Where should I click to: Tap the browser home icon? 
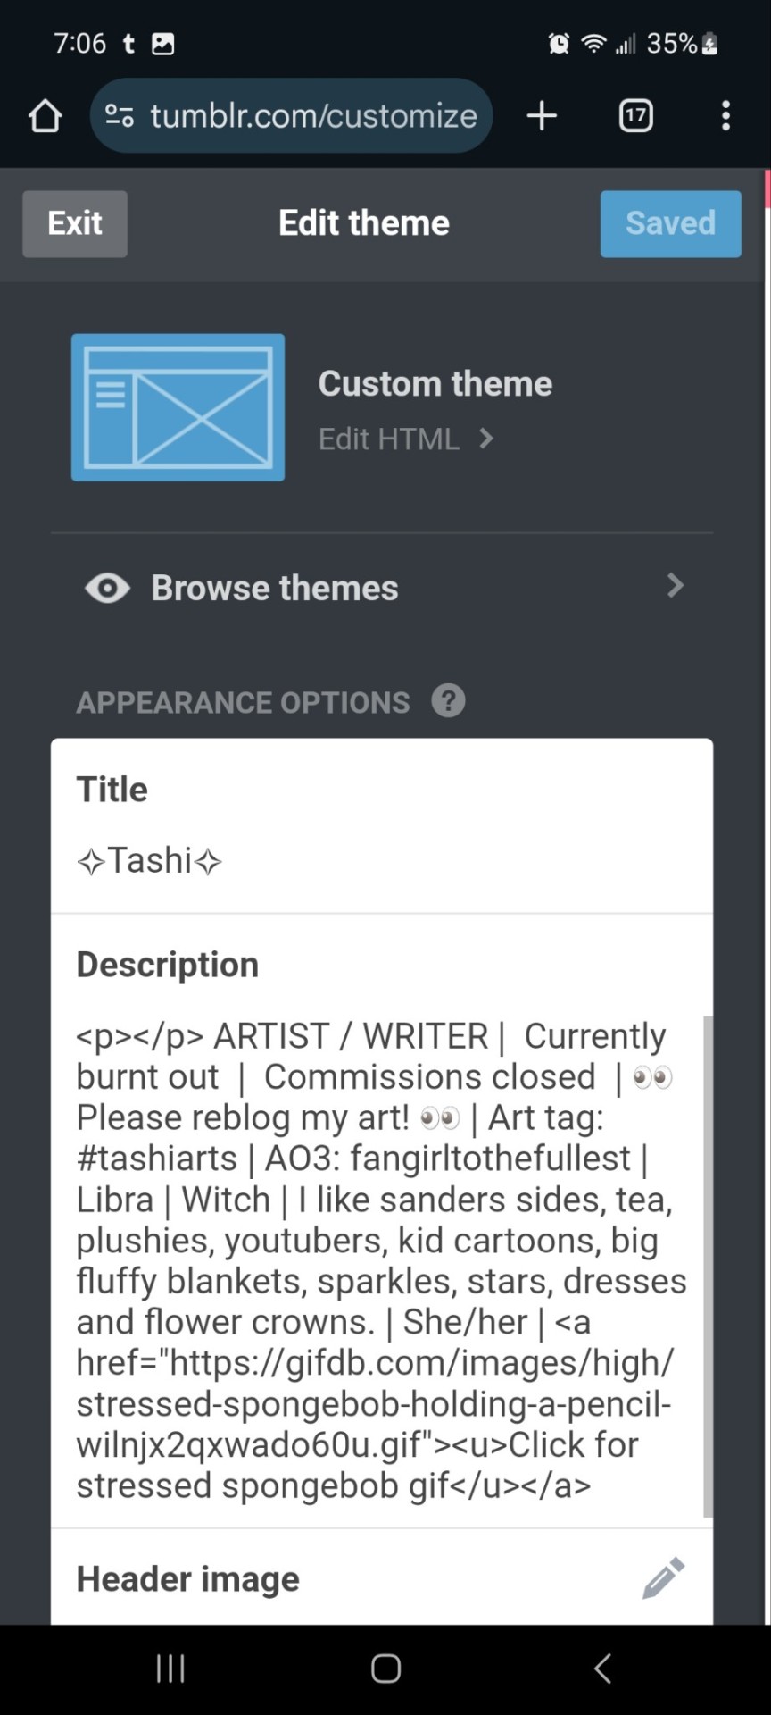[45, 116]
